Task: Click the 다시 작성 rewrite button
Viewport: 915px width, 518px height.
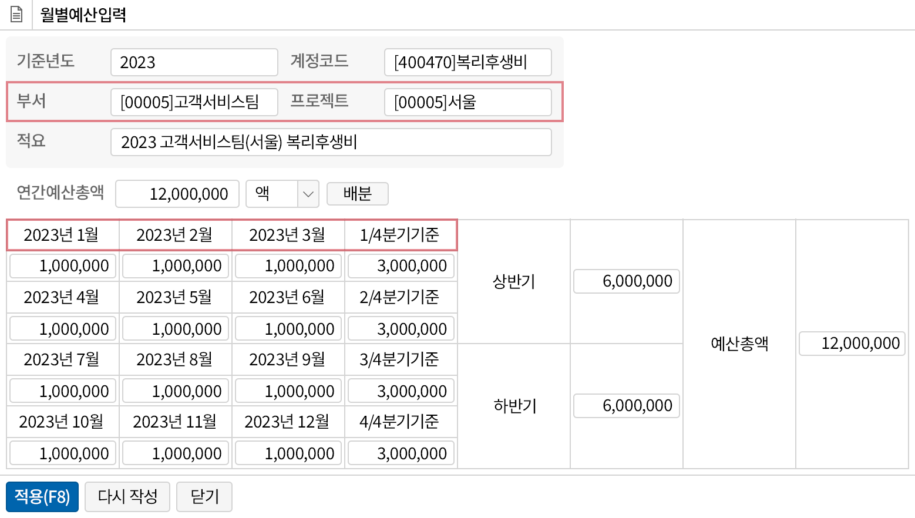Action: 127,496
